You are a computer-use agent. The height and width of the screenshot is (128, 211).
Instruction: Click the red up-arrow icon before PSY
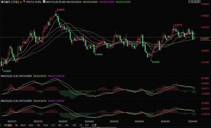[x=24, y=2]
